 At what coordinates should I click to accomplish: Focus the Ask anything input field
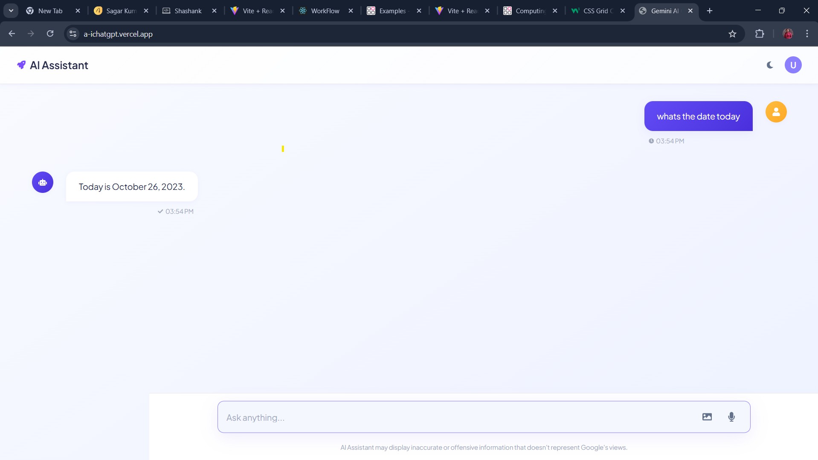[x=458, y=417]
